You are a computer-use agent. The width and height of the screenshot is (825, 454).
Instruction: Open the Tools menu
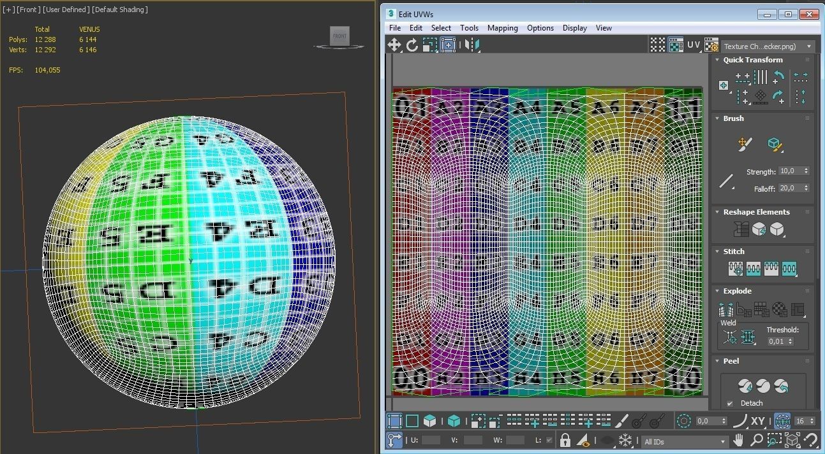pos(469,28)
